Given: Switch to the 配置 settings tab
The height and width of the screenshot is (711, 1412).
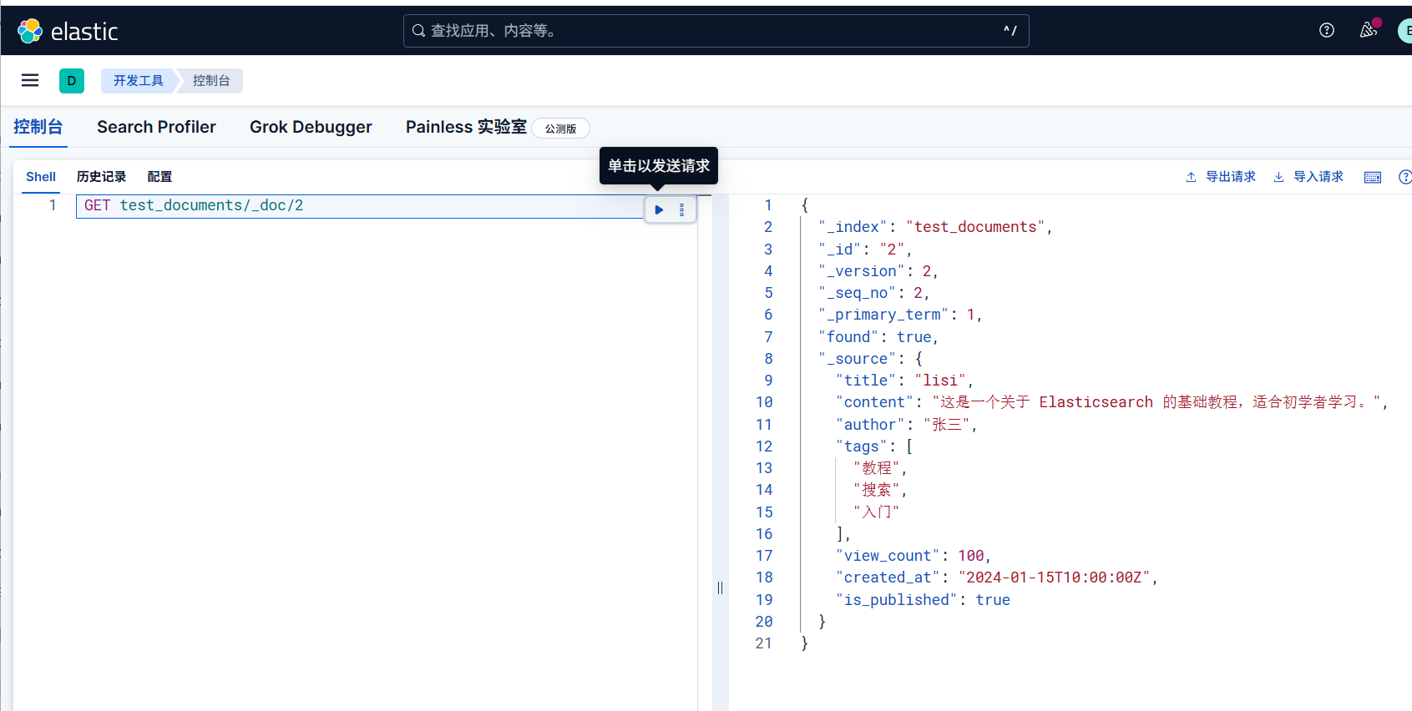Looking at the screenshot, I should point(159,177).
